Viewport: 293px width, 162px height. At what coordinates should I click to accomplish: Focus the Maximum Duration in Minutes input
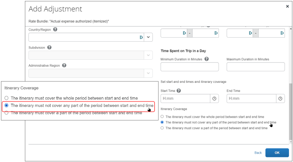pyautogui.click(x=256, y=67)
